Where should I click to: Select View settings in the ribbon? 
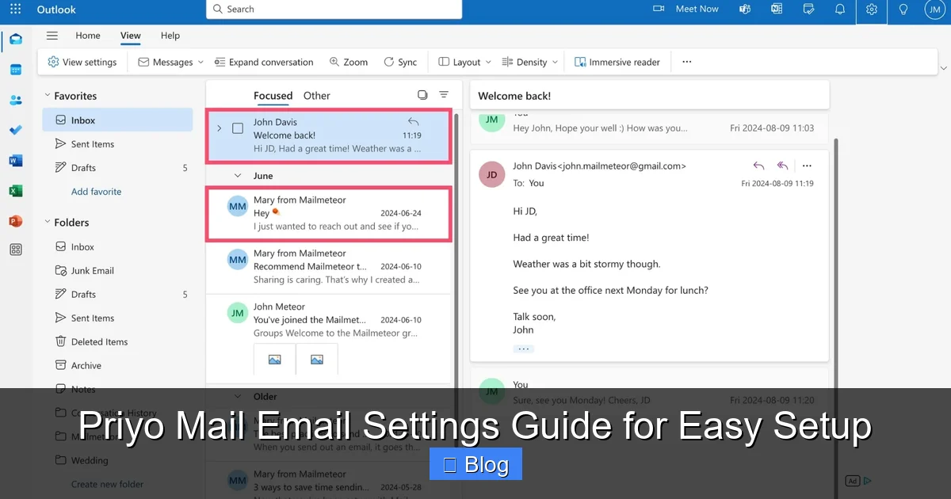pyautogui.click(x=82, y=62)
